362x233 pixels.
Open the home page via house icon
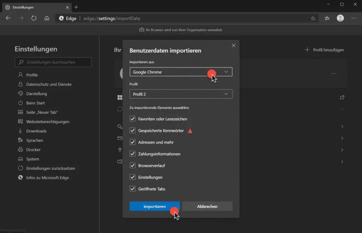coord(47,18)
